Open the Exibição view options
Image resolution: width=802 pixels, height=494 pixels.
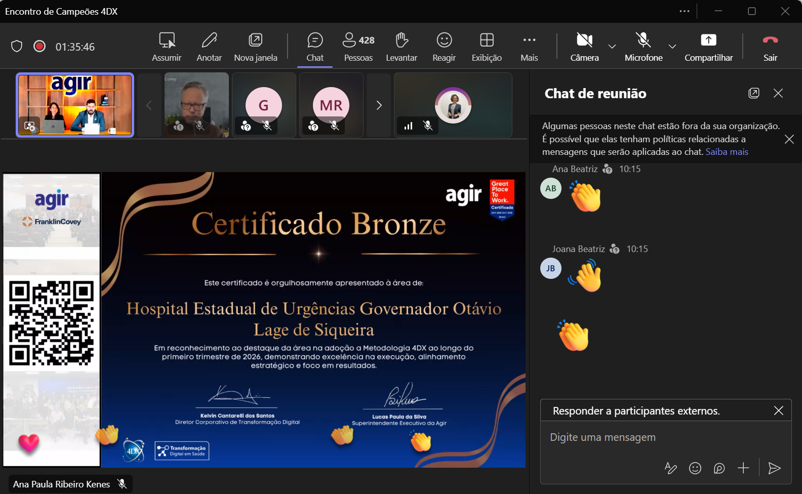click(x=487, y=47)
